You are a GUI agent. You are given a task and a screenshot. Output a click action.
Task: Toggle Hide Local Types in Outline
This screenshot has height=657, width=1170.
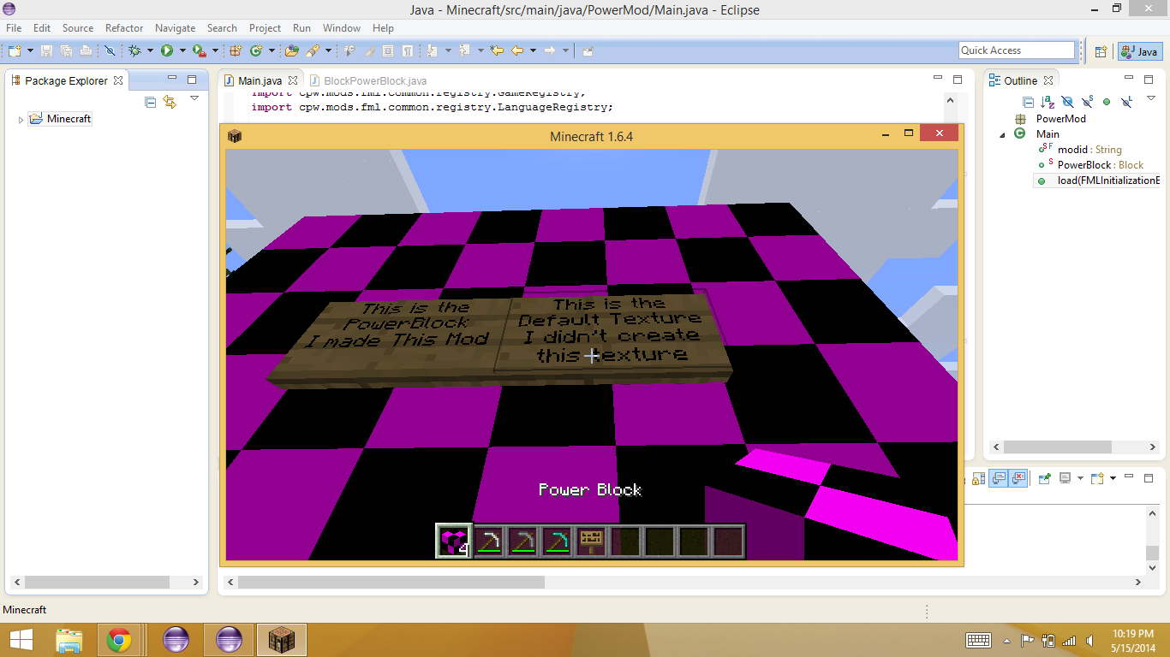[1126, 101]
